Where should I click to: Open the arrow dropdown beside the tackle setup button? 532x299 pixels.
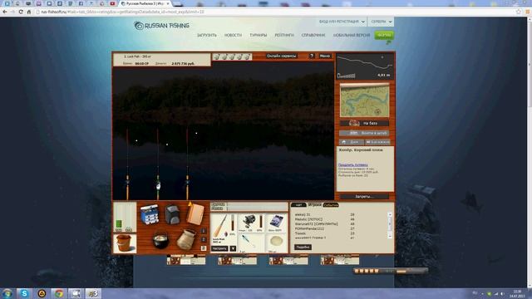233,248
